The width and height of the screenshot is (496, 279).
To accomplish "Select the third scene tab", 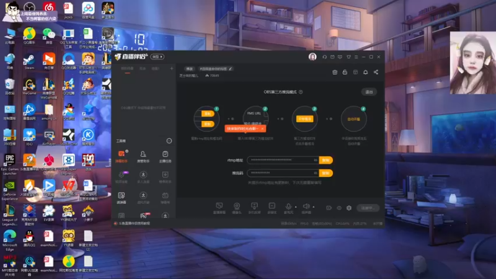I will coord(155,69).
